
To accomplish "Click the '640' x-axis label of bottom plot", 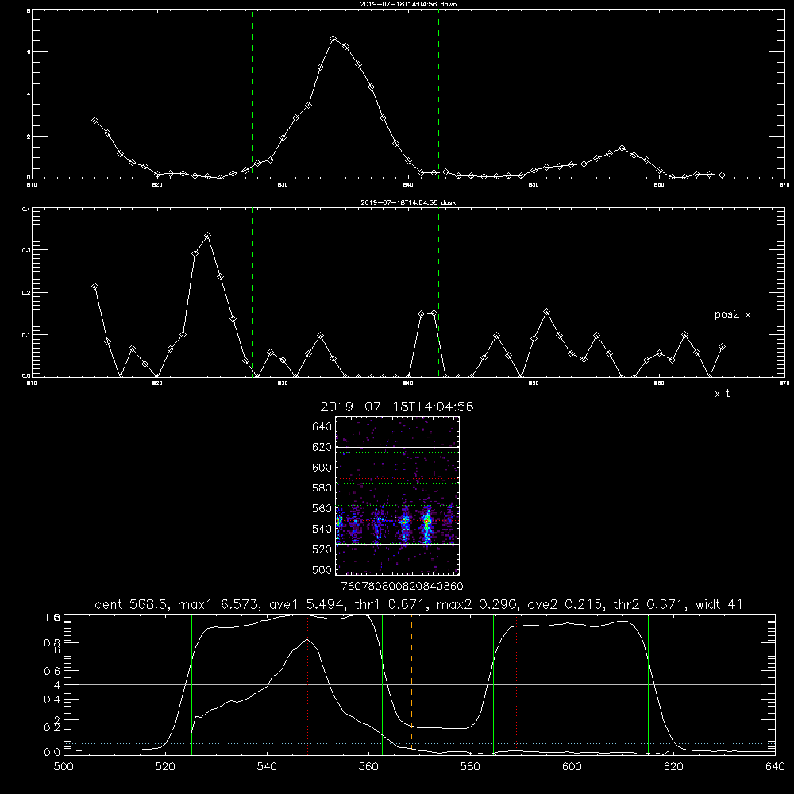I will (775, 767).
